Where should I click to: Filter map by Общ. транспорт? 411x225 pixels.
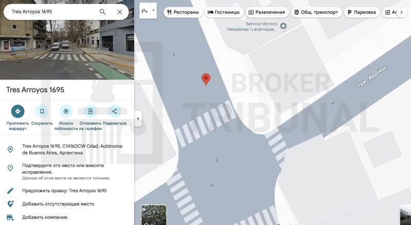[x=316, y=12]
